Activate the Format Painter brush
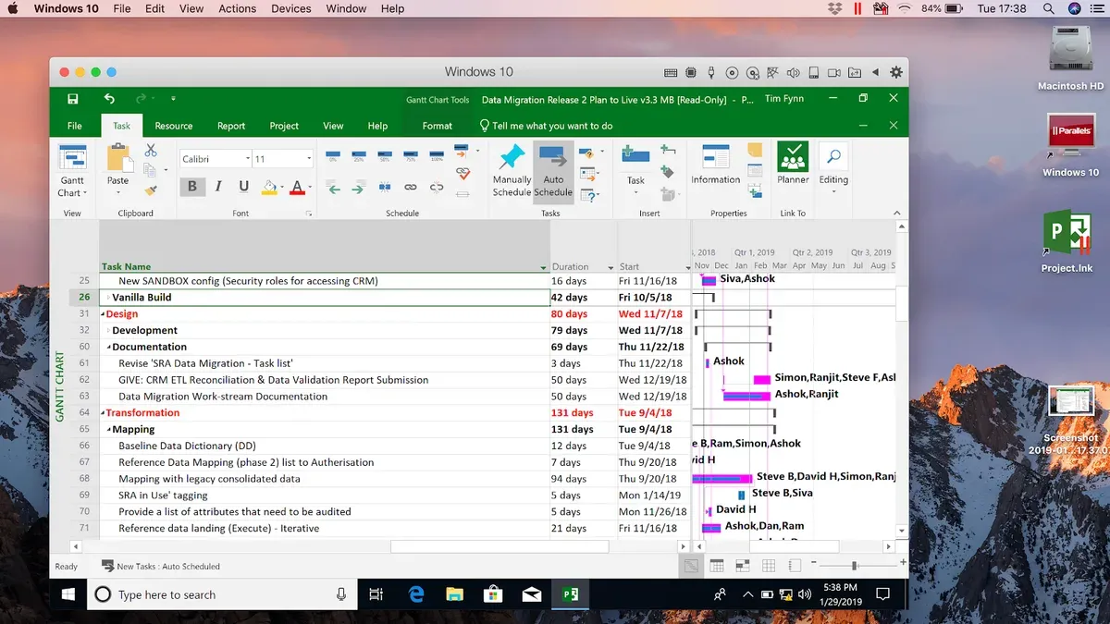The image size is (1110, 624). coord(151,190)
